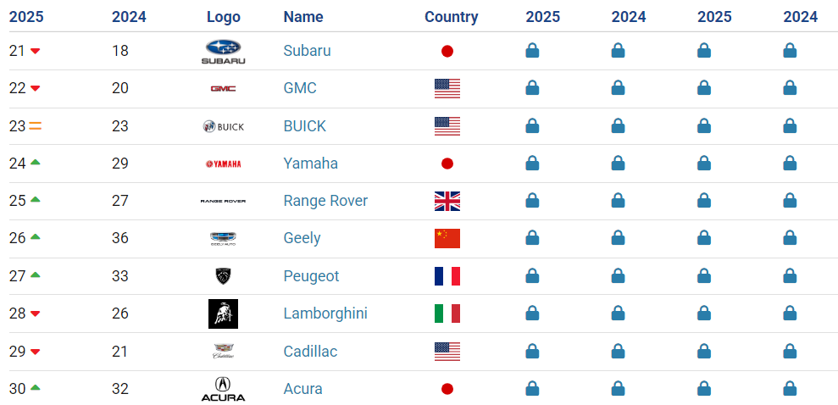The image size is (838, 405).
Task: Click the orange equals sign beside rank 23
Action: tap(36, 126)
